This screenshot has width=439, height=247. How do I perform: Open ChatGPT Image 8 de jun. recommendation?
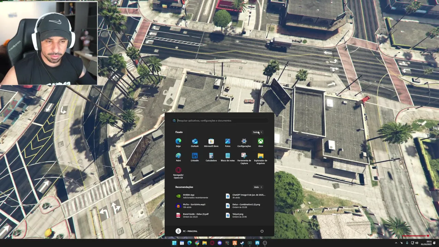[246, 196]
